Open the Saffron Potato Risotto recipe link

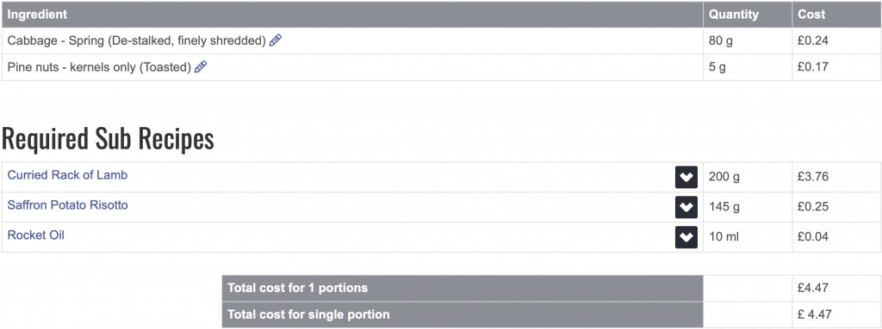point(67,205)
